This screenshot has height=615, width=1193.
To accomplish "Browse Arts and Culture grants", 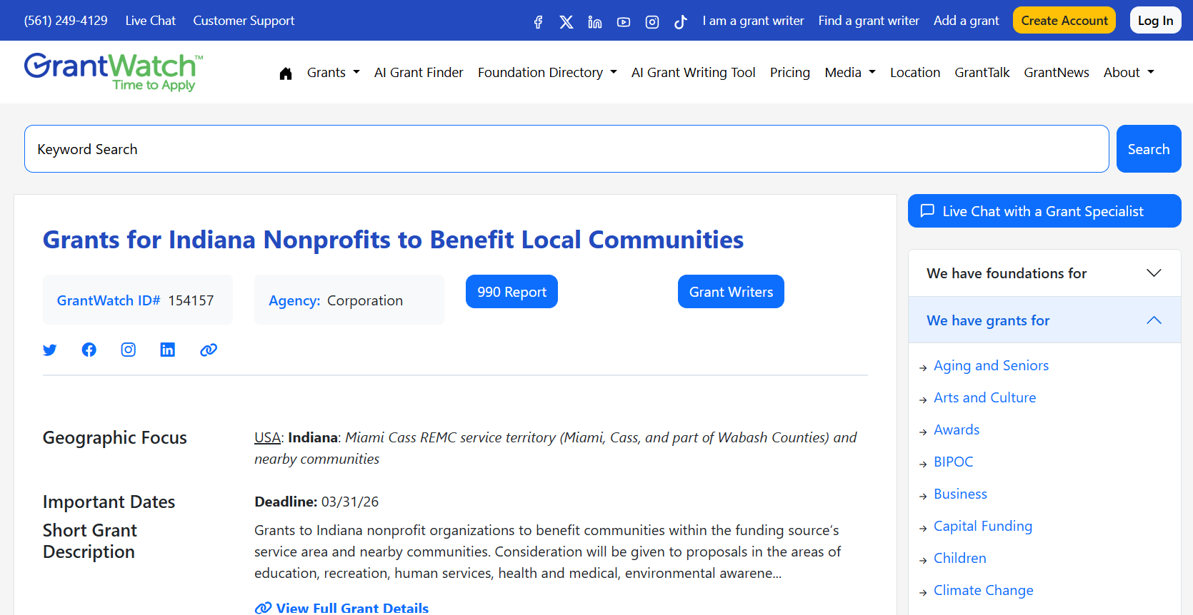I will tap(984, 397).
